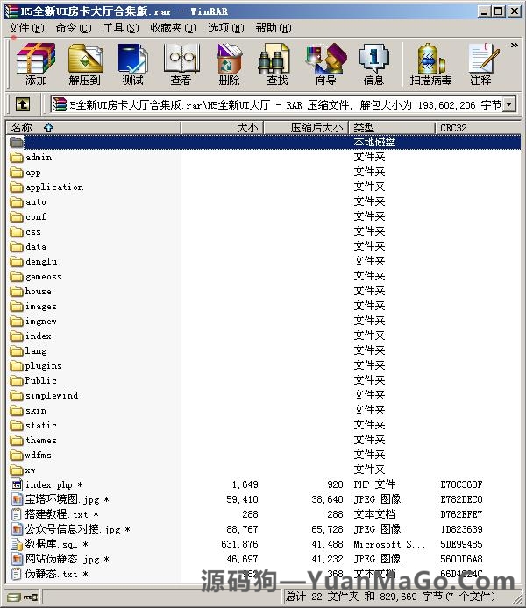Sort by 名称 column header
526x608 pixels.
coord(93,128)
